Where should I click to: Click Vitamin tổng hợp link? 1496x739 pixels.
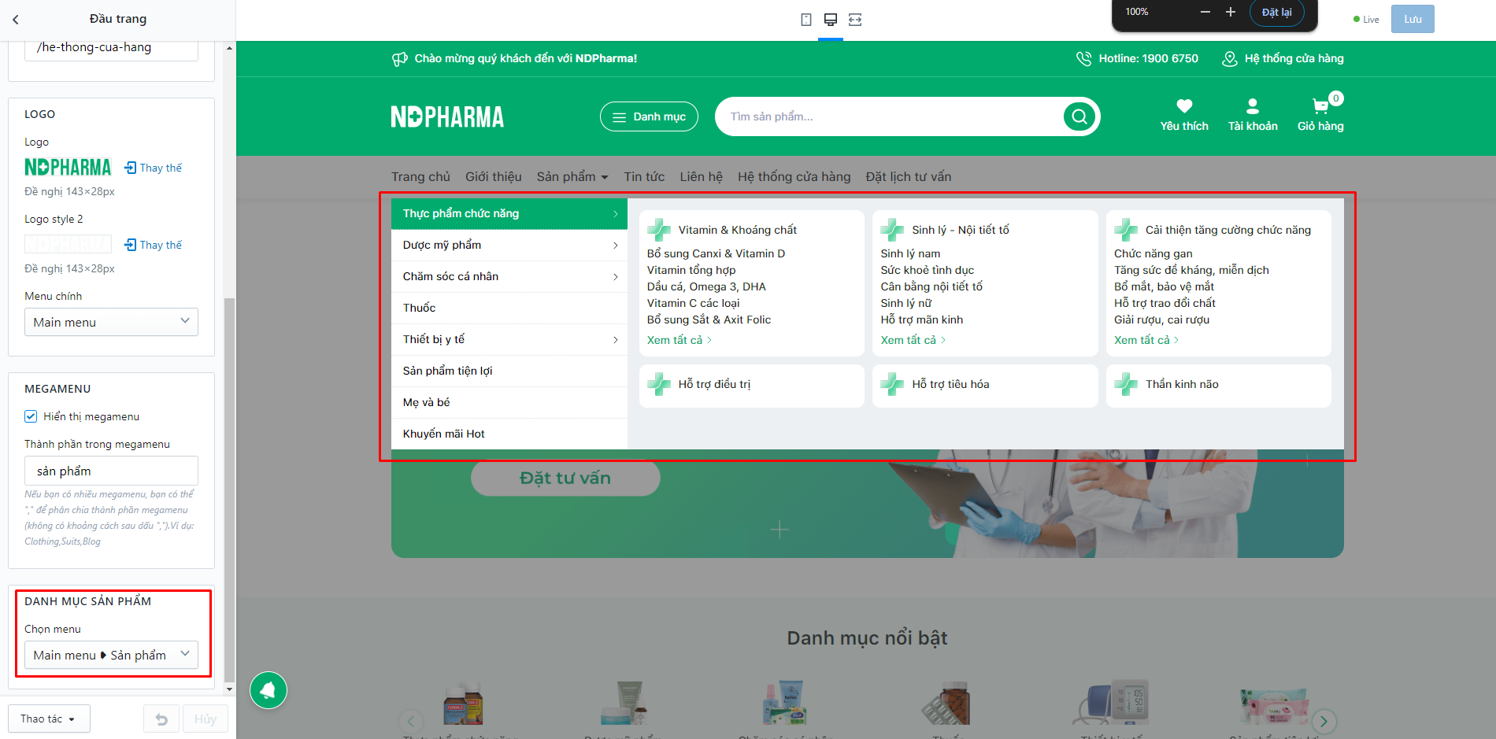click(x=691, y=270)
